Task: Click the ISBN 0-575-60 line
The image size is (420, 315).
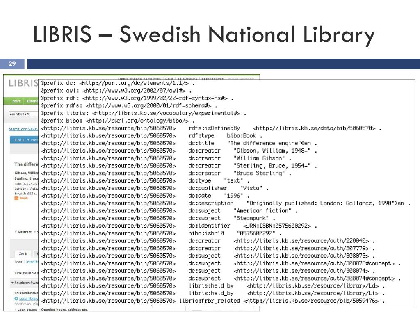Action: point(26,184)
